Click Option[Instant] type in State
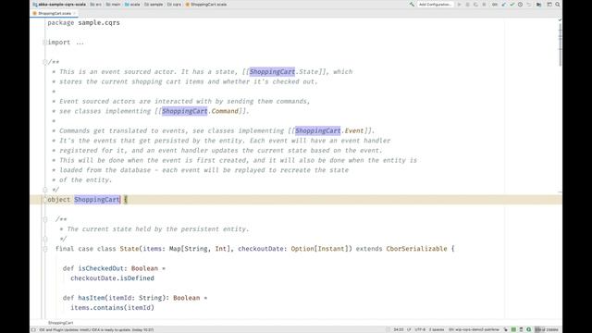 [x=321, y=249]
